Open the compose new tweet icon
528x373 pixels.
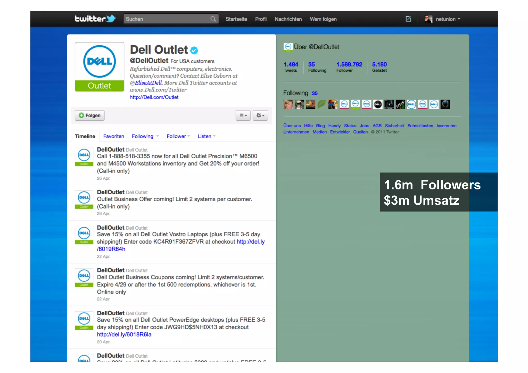[408, 19]
